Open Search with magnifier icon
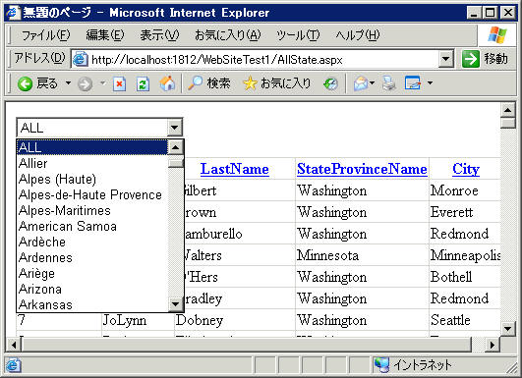 (x=209, y=83)
